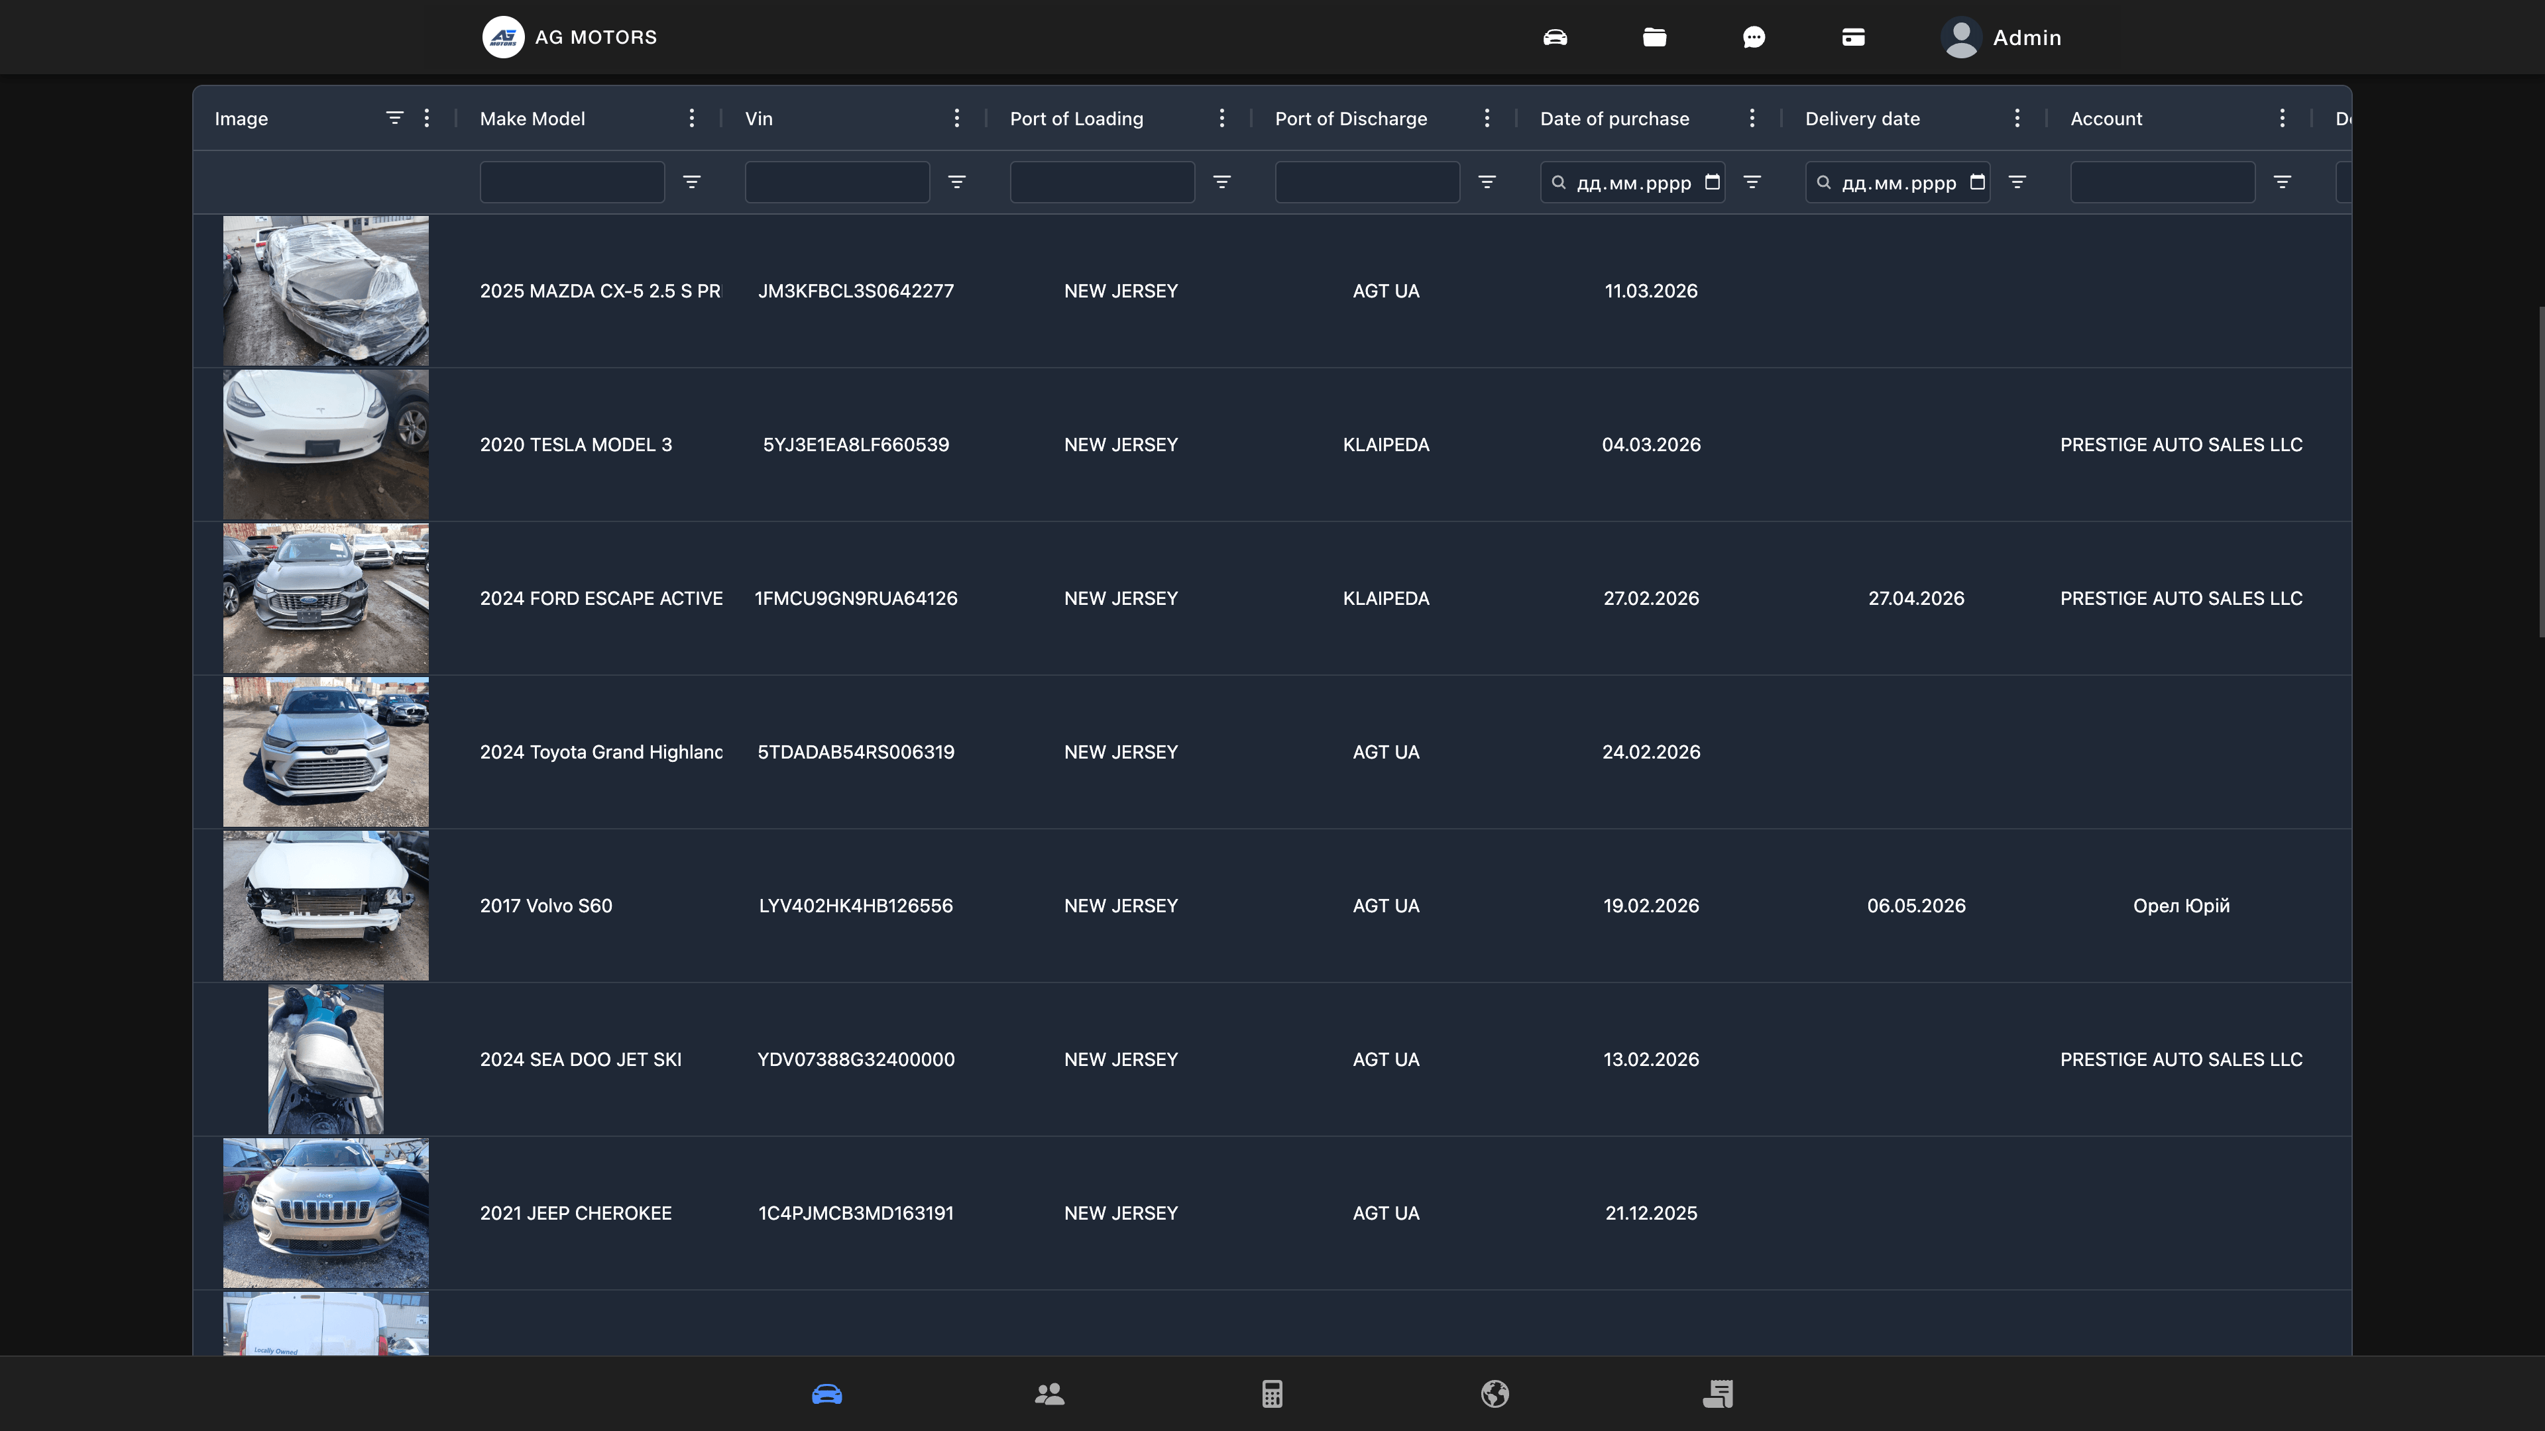Viewport: 2545px width, 1431px height.
Task: Click the filter icon in Image column header
Action: click(394, 117)
